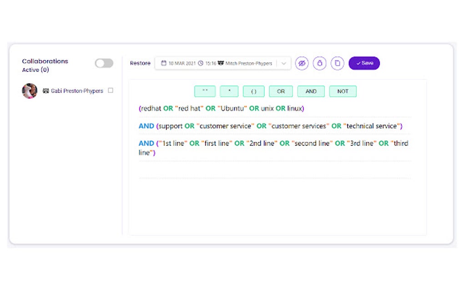
Task: Insert a wildcard asterisk operator
Action: tap(229, 91)
